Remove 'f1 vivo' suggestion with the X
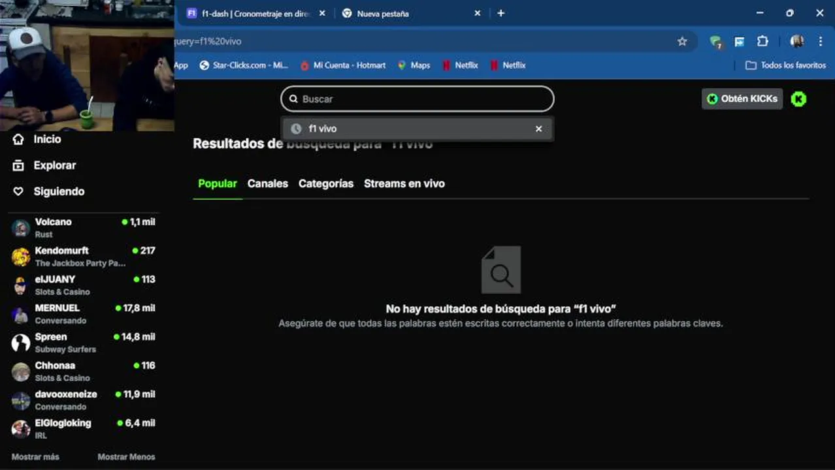 (x=539, y=129)
